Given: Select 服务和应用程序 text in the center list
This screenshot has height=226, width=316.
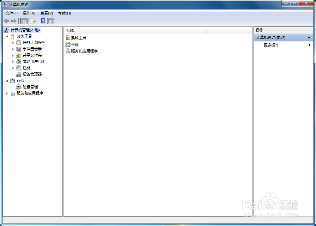Looking at the screenshot, I should click(x=84, y=51).
